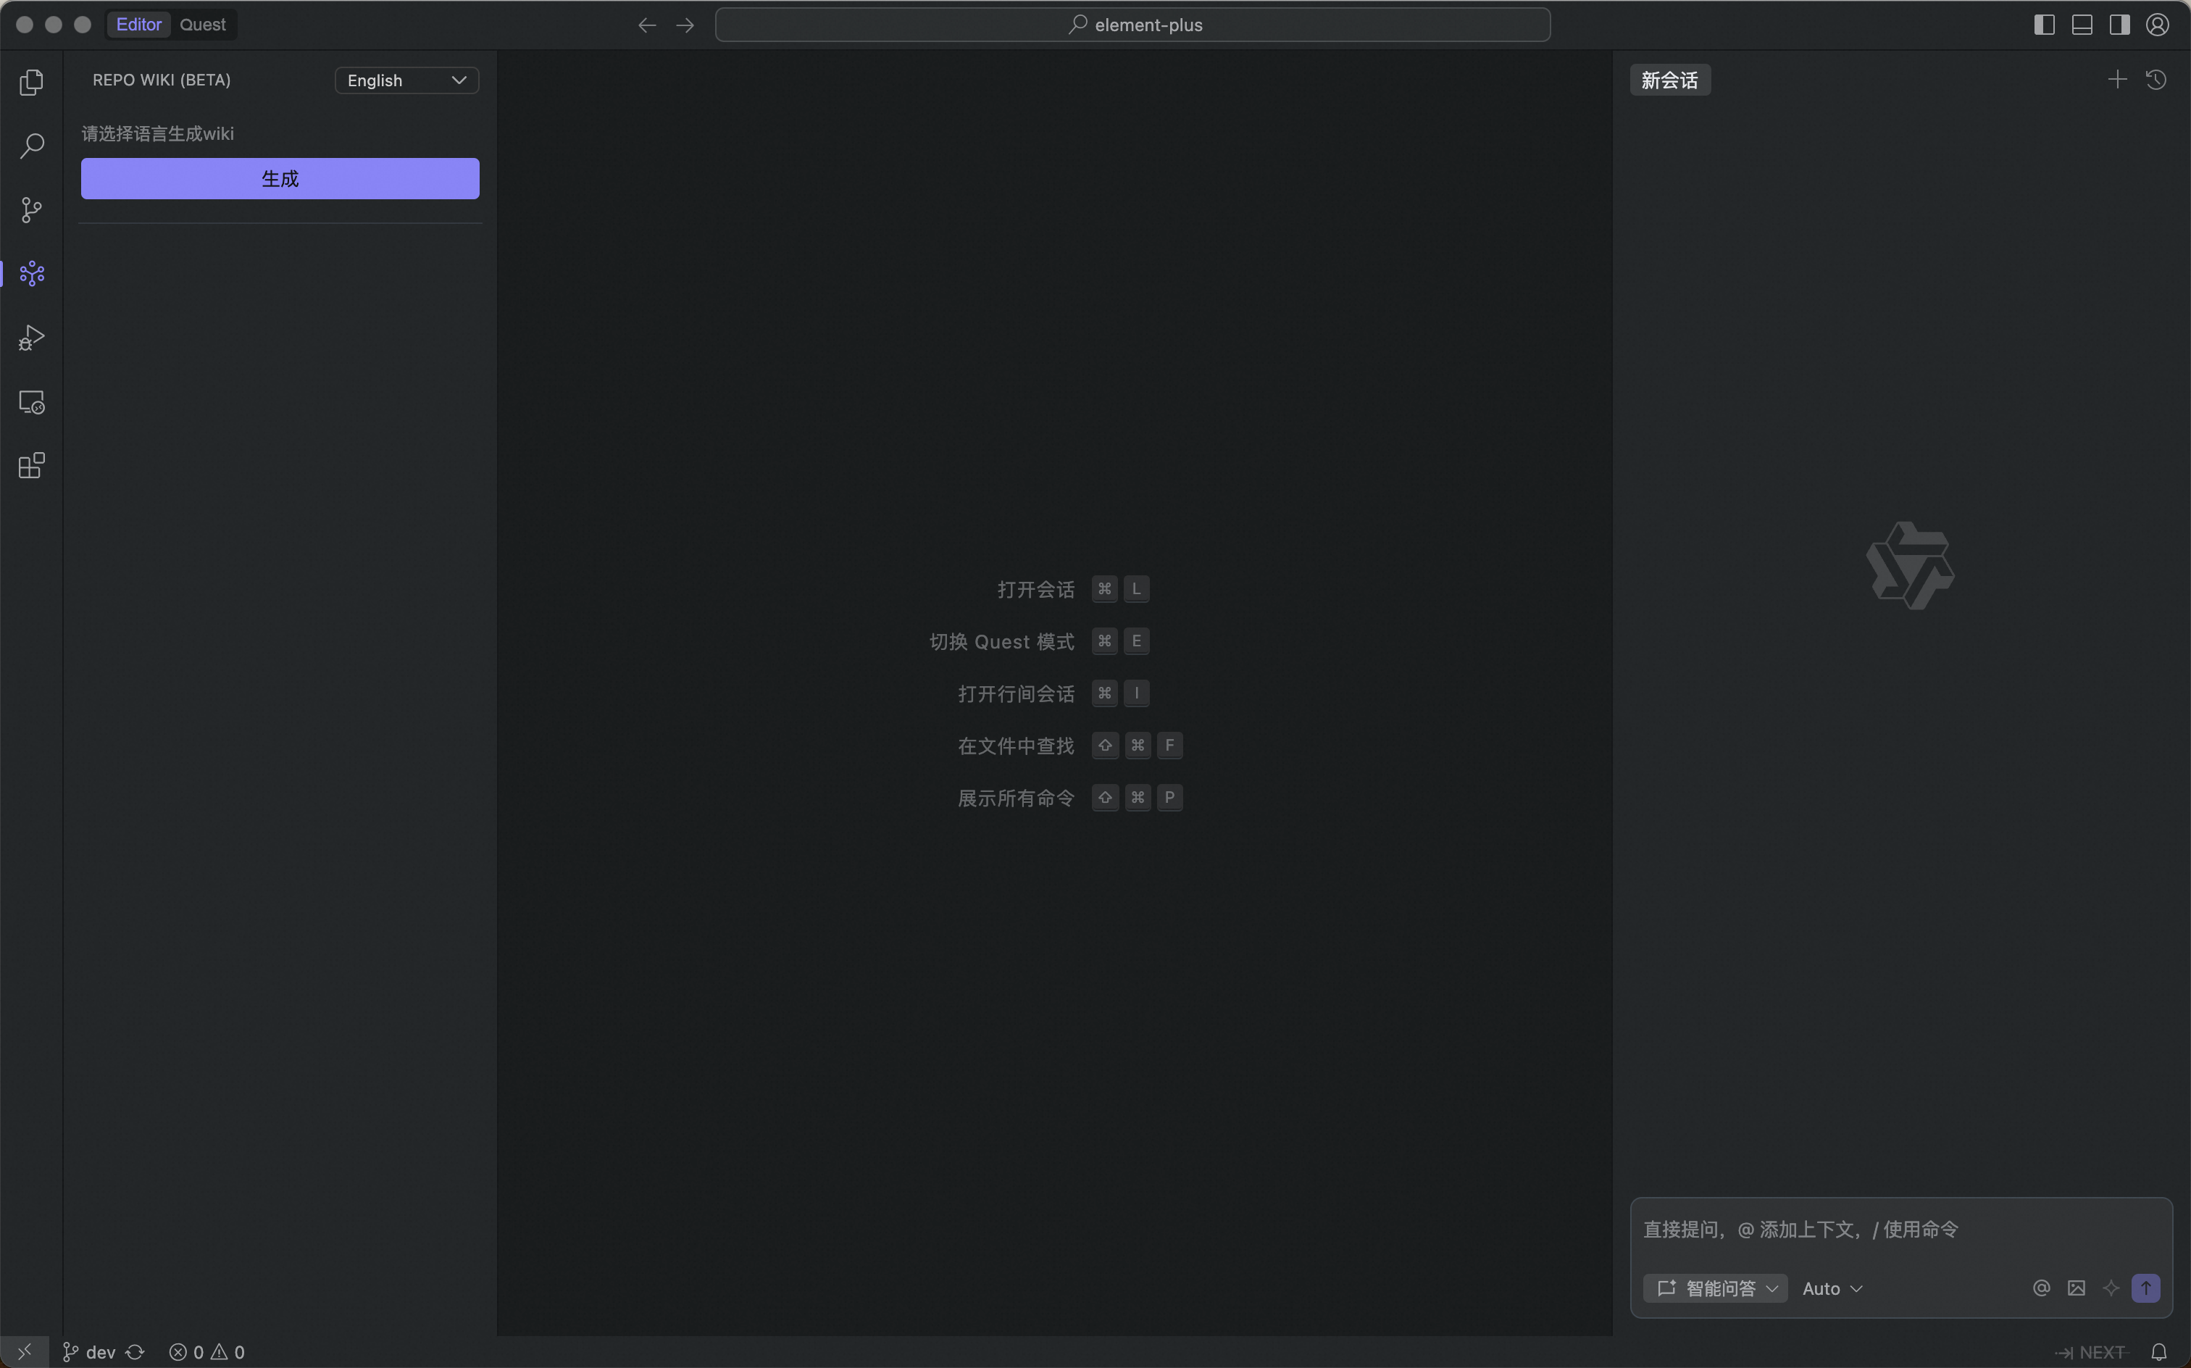
Task: Toggle the right secondary sidebar layout icon
Action: (x=2119, y=25)
